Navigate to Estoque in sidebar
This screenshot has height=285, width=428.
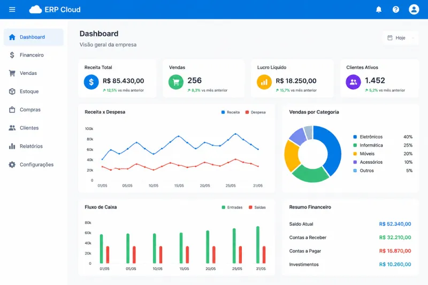(34, 91)
